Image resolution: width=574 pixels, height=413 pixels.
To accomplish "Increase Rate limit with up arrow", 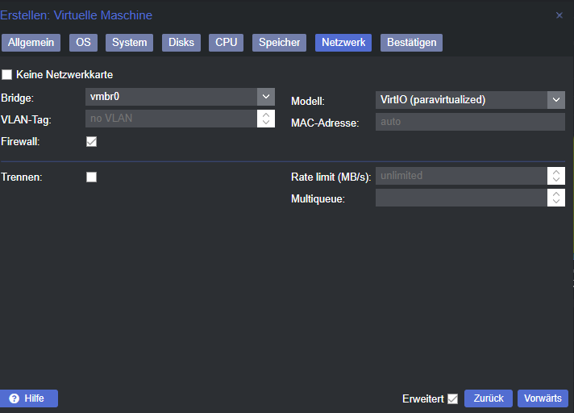I will pos(556,172).
